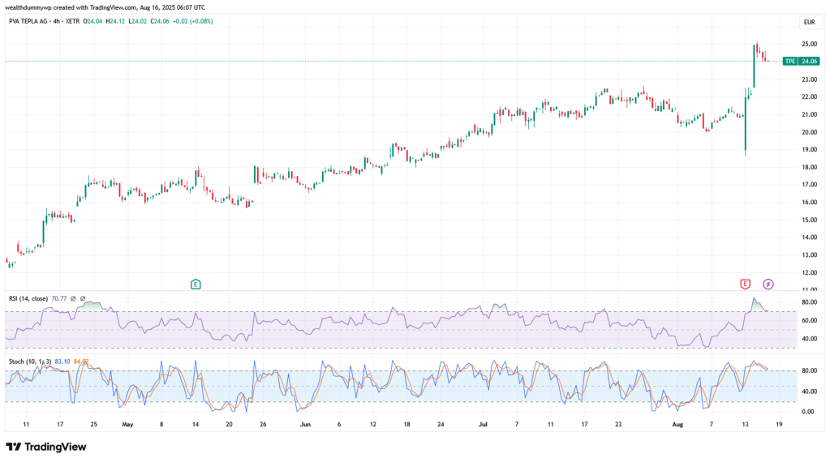The image size is (830, 462).
Task: Click the 19 date label on time axis
Action: (779, 424)
